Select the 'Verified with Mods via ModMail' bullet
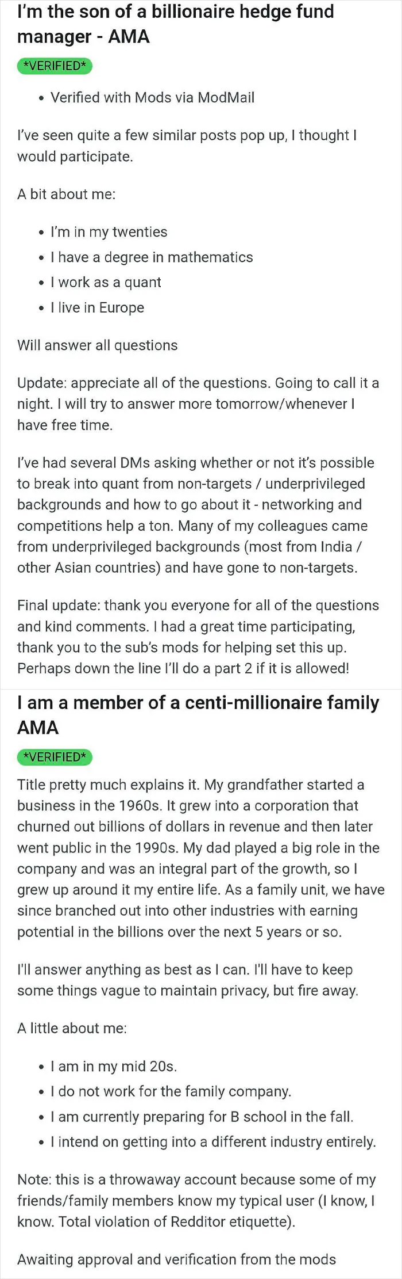402x1279 pixels. tap(152, 97)
